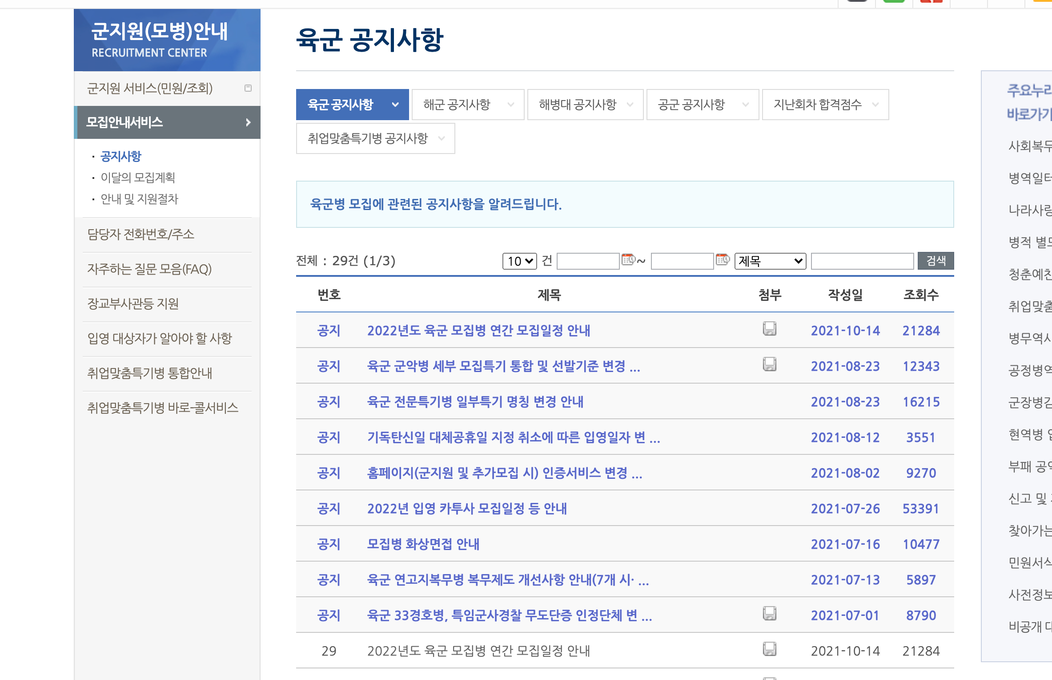Select 안내 및 지원절차 submenu link

click(x=139, y=199)
